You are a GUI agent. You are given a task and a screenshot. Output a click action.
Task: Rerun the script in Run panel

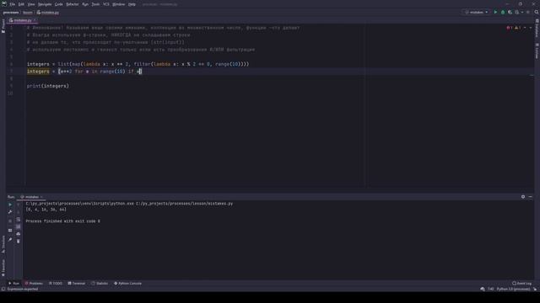click(x=10, y=205)
